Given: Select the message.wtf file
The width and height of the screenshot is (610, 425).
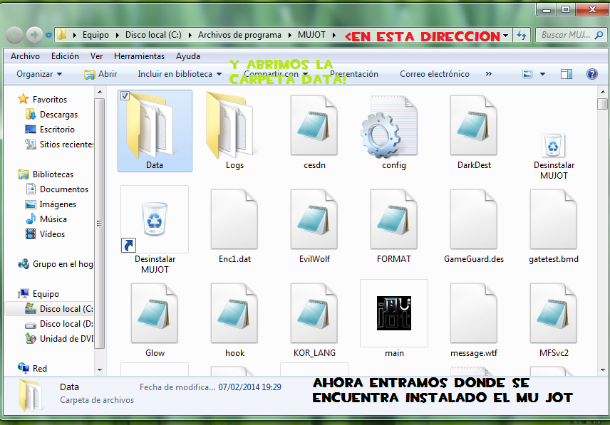Looking at the screenshot, I should [x=474, y=313].
